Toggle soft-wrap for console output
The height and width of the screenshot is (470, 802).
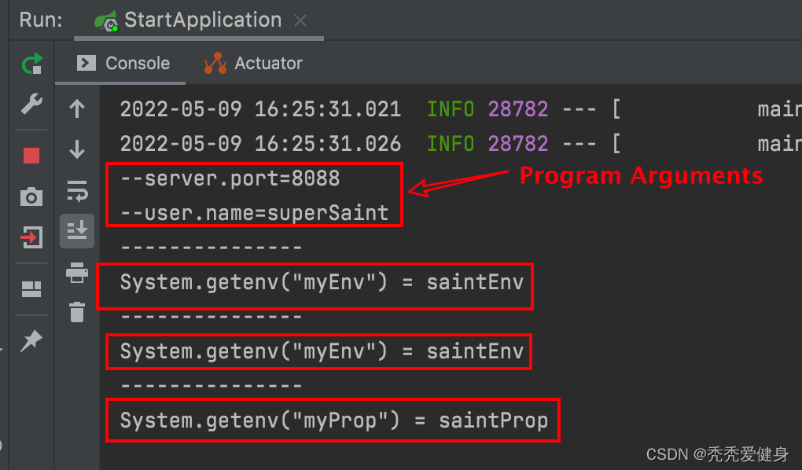point(77,189)
